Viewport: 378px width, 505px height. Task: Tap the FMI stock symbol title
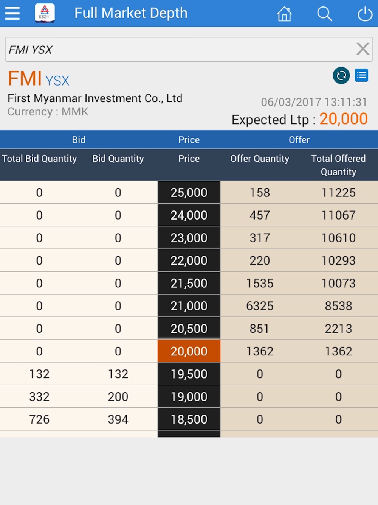coord(25,79)
